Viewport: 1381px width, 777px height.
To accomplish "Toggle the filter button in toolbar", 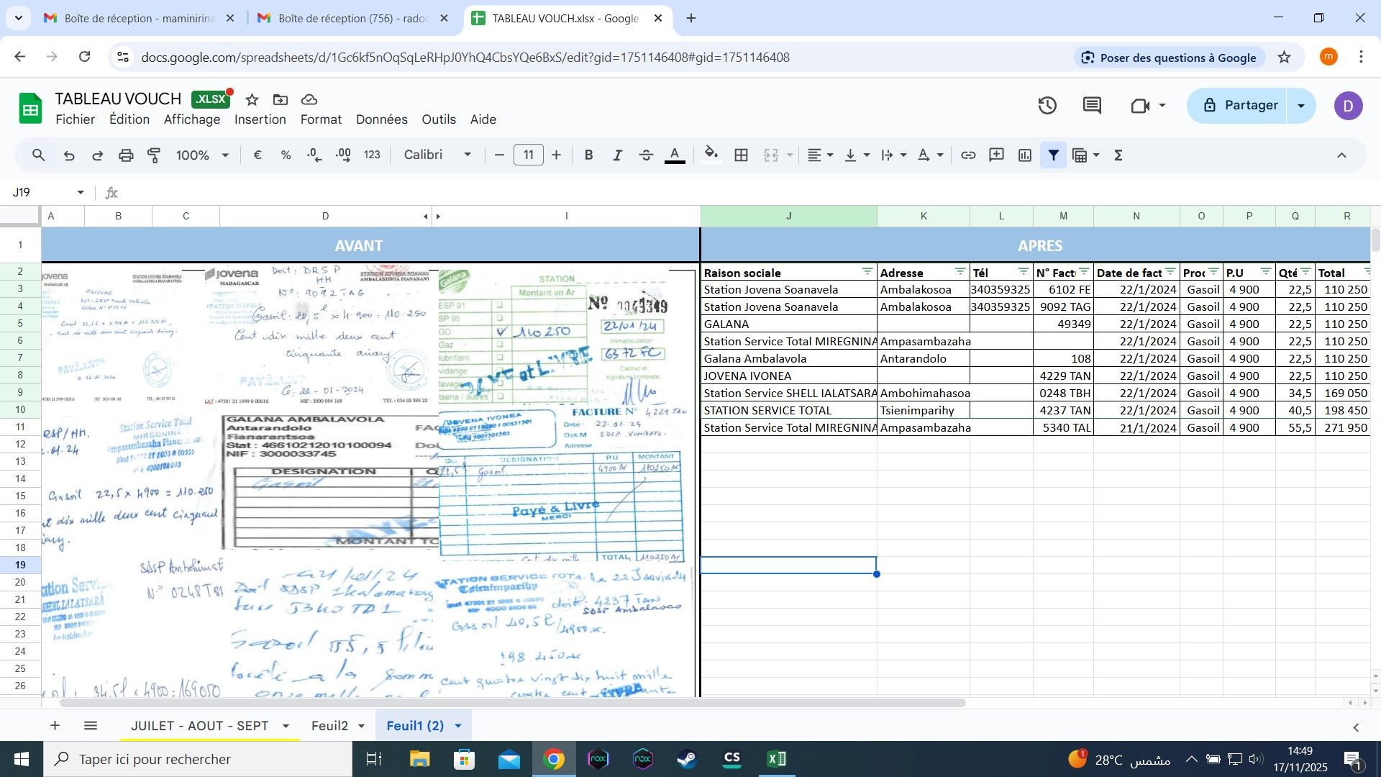I will pyautogui.click(x=1053, y=155).
